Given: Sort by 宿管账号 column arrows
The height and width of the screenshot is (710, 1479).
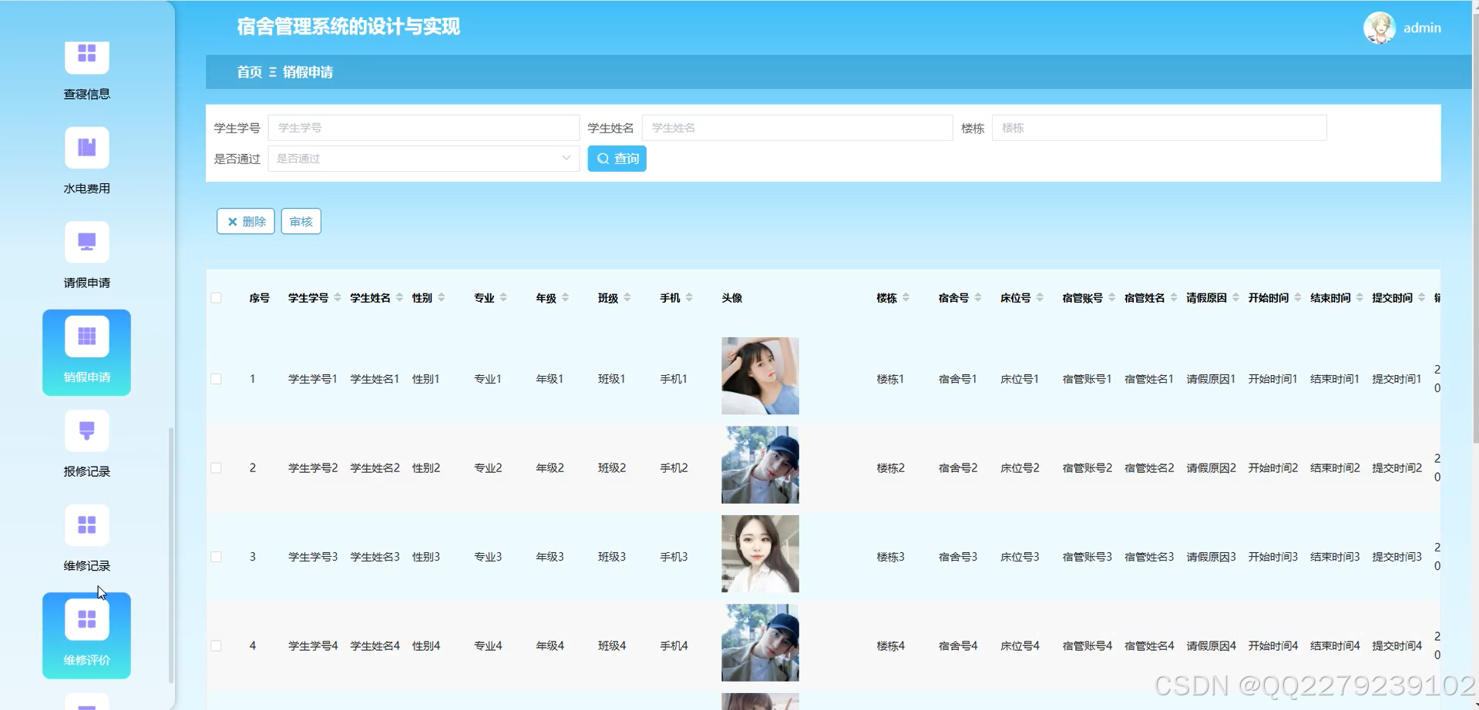Looking at the screenshot, I should 1112,298.
